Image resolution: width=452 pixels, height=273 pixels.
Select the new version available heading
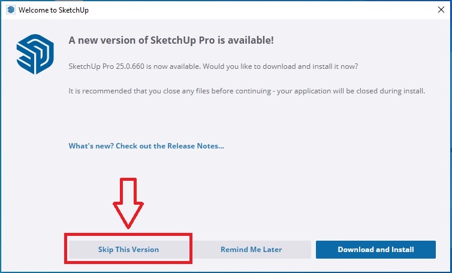pyautogui.click(x=171, y=40)
